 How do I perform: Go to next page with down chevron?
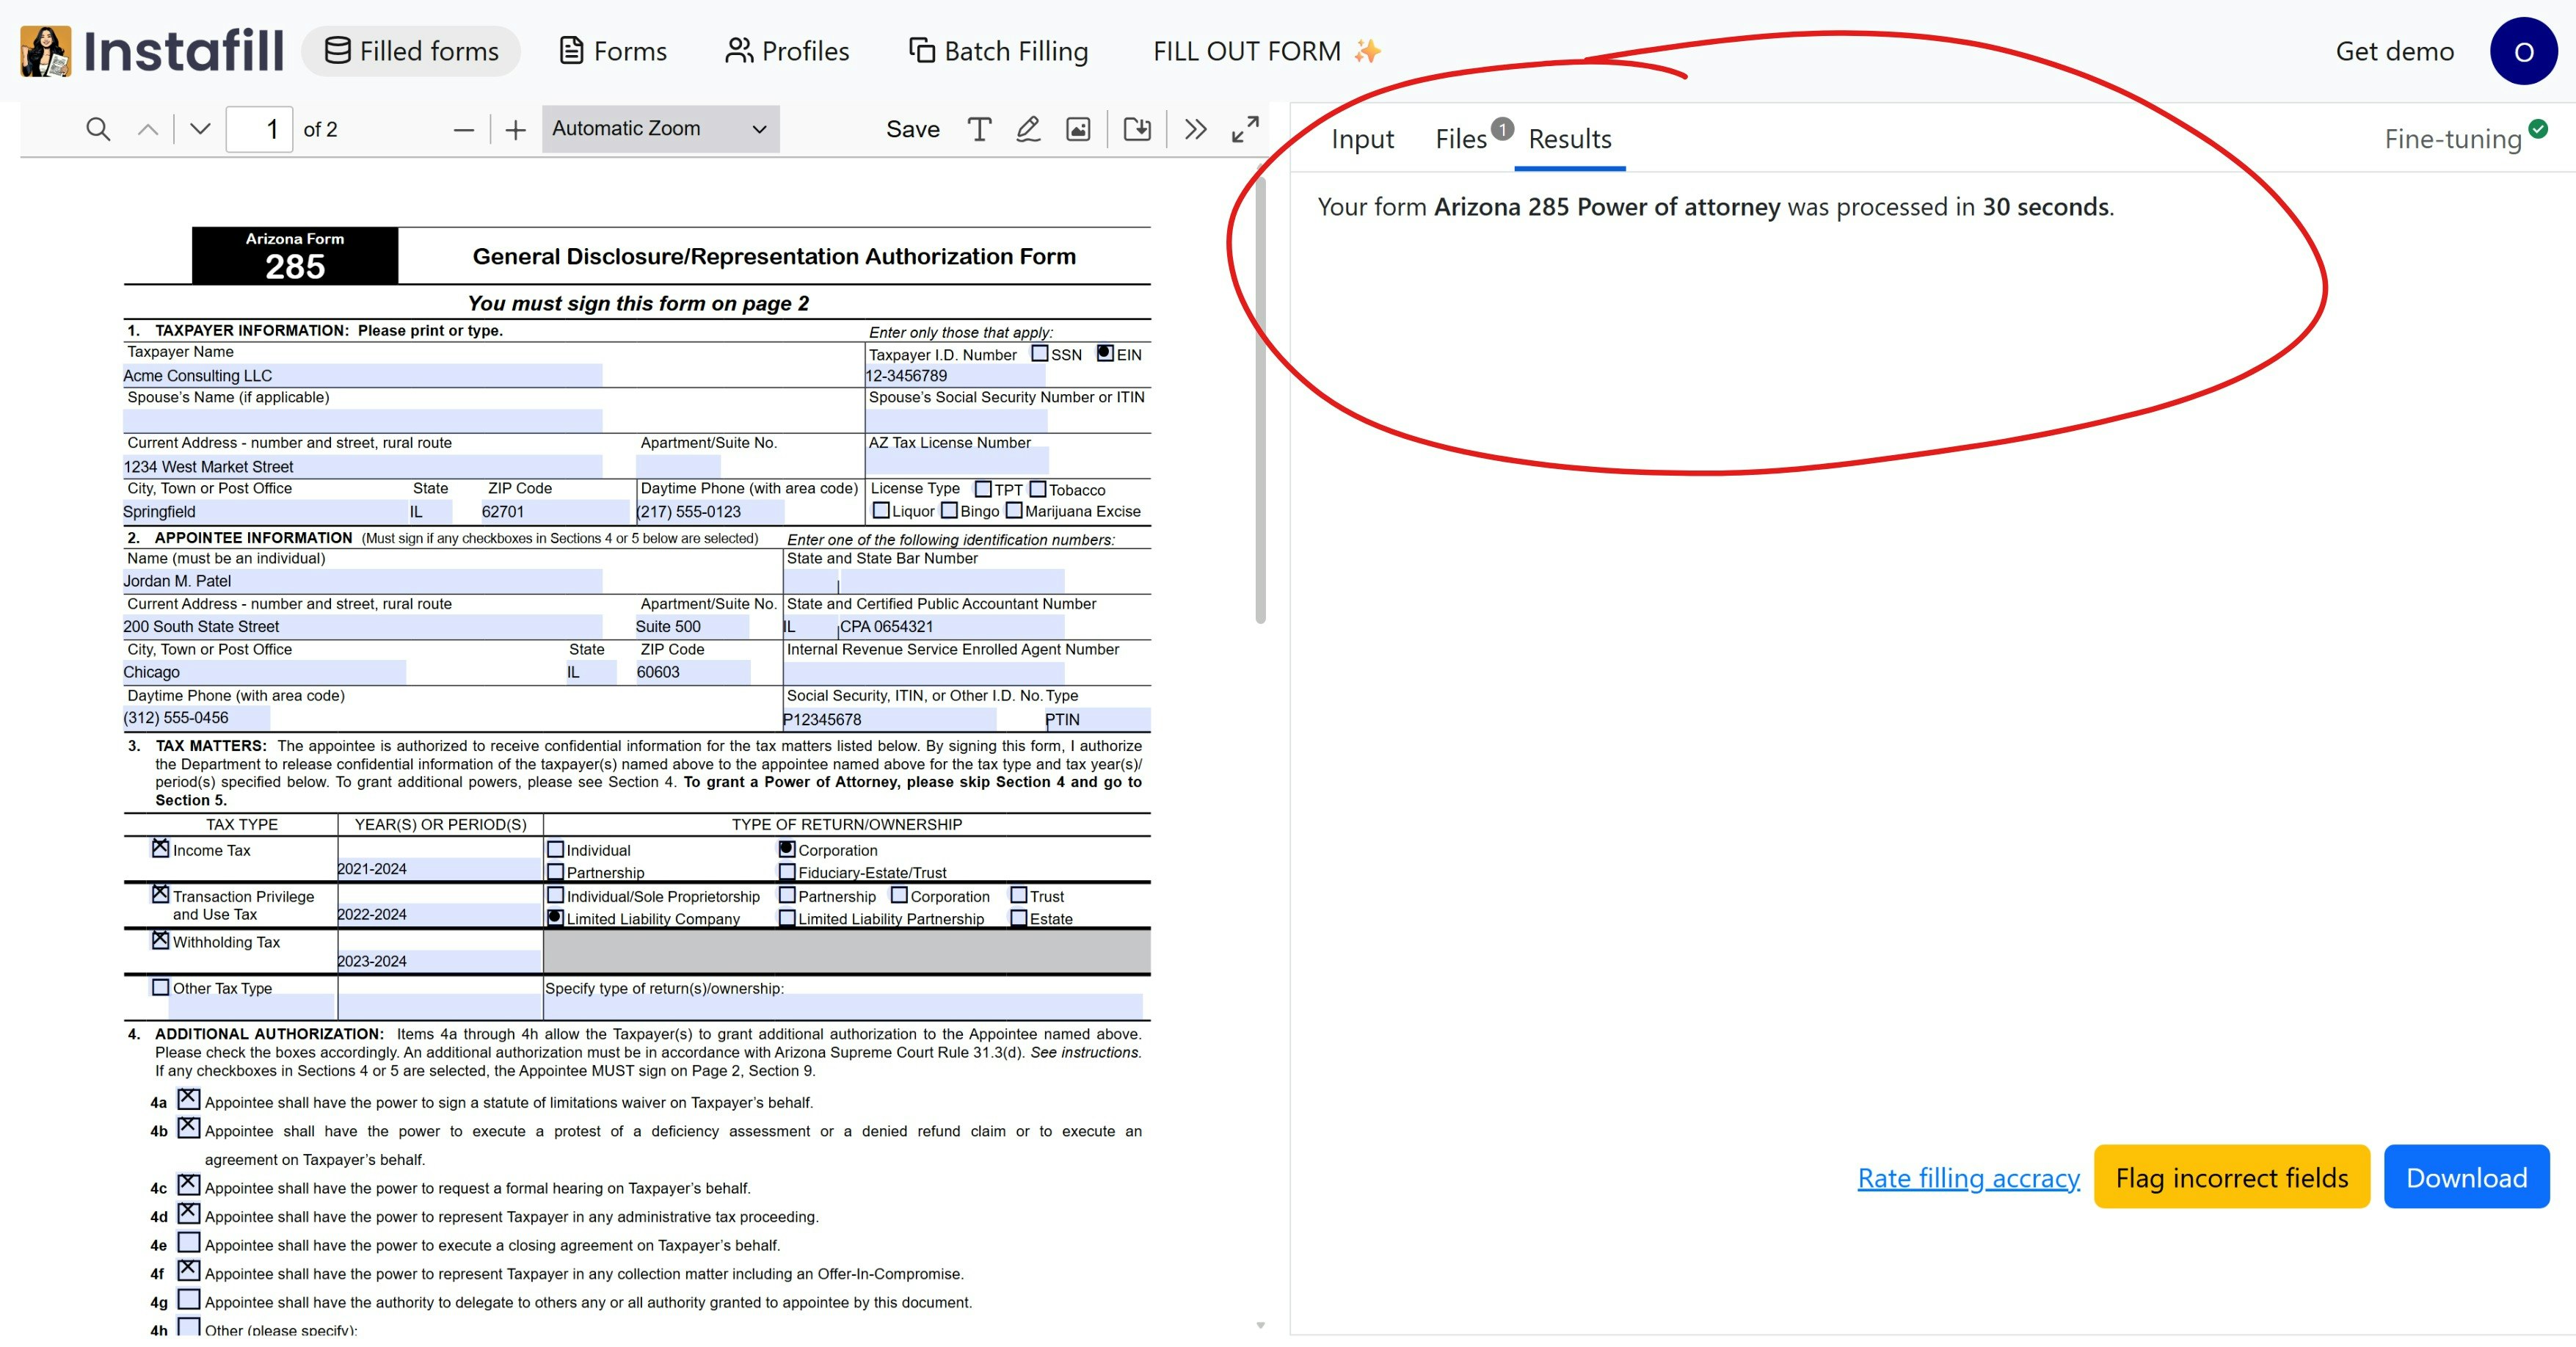(x=199, y=129)
